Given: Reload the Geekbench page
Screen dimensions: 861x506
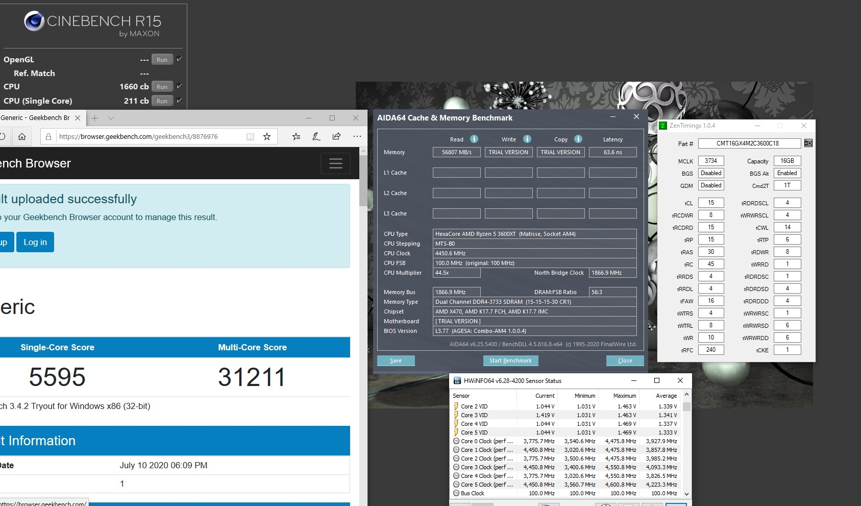Looking at the screenshot, I should tap(3, 136).
